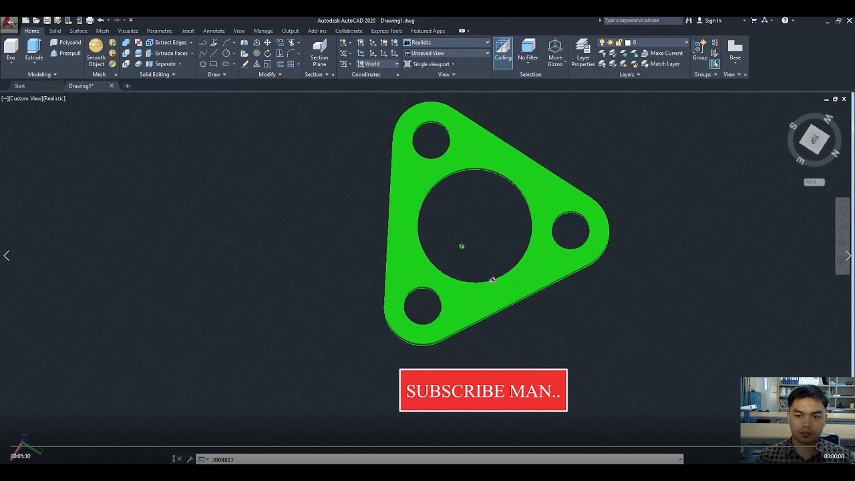This screenshot has width=855, height=481.
Task: Open the Single viewport dropdown
Action: click(430, 64)
